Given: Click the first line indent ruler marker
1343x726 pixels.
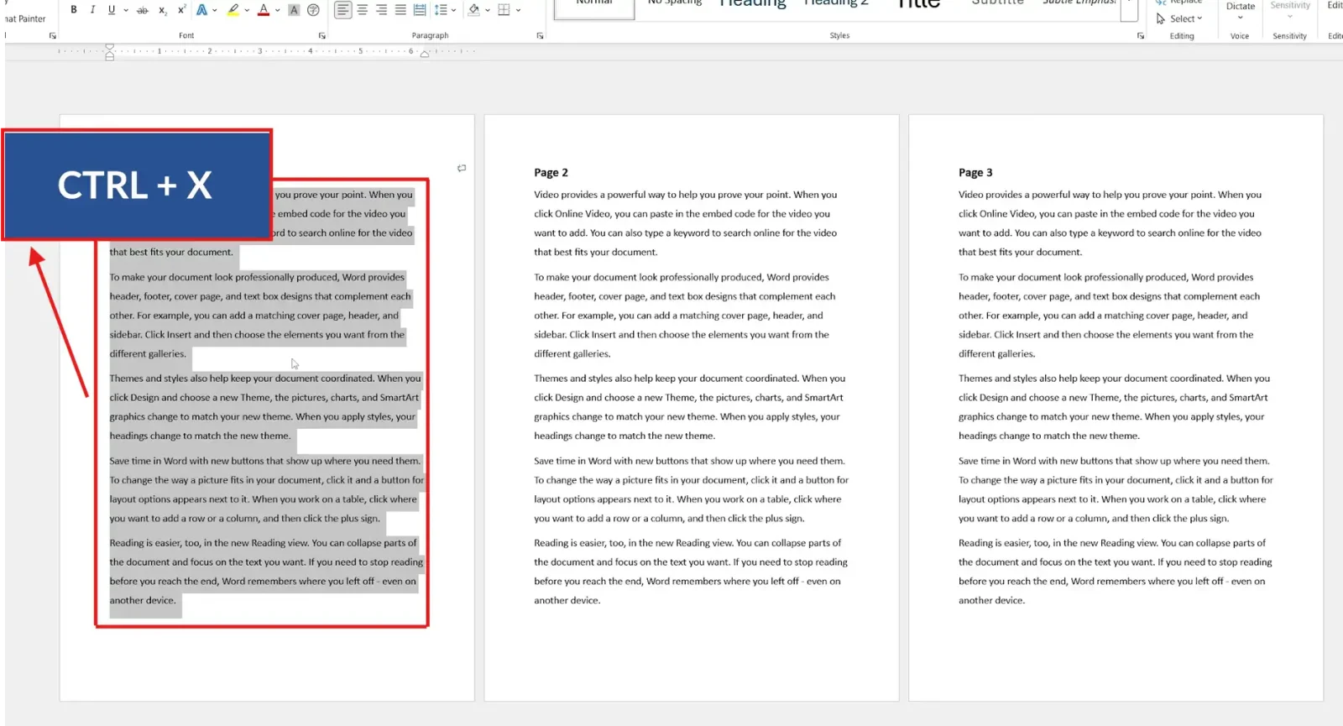Looking at the screenshot, I should (109, 48).
